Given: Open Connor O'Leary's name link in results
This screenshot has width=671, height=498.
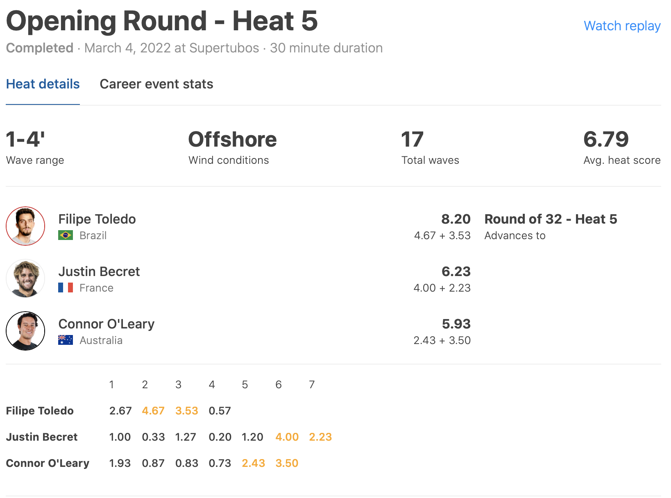Looking at the screenshot, I should coord(107,324).
